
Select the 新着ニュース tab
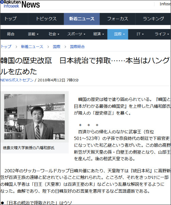(x=82, y=19)
